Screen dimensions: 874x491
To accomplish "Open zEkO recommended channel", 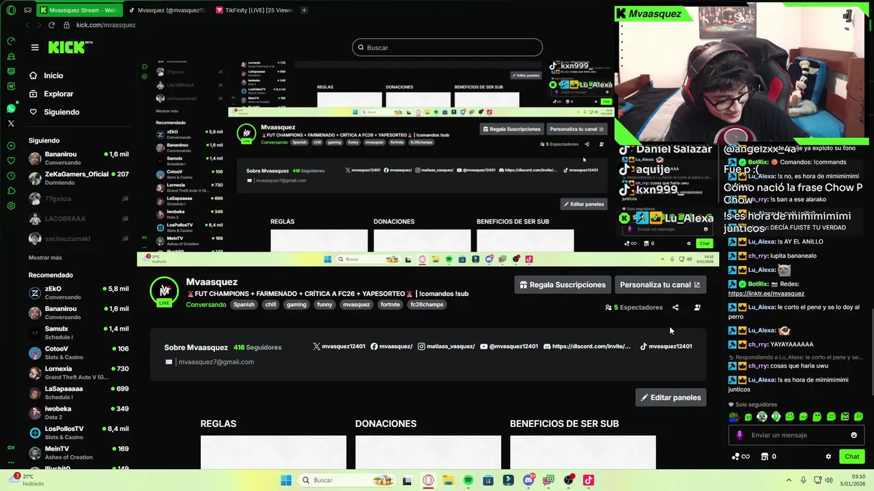I will coord(79,293).
